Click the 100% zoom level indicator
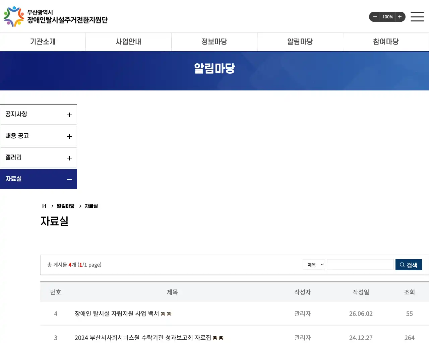 387,17
